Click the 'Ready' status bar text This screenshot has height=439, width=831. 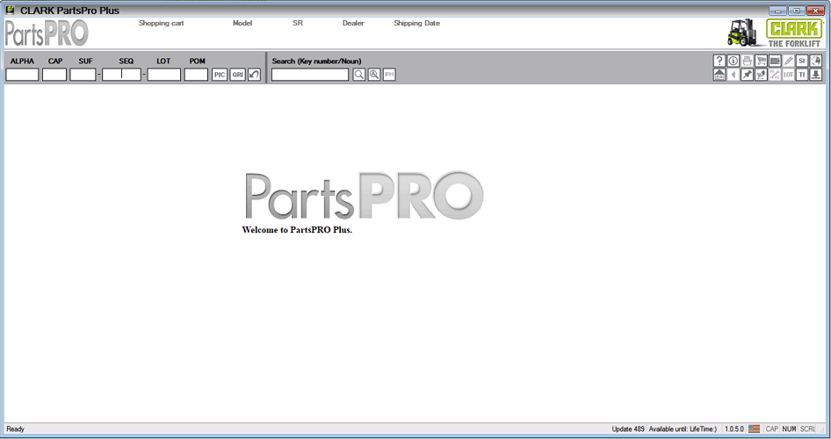click(15, 429)
